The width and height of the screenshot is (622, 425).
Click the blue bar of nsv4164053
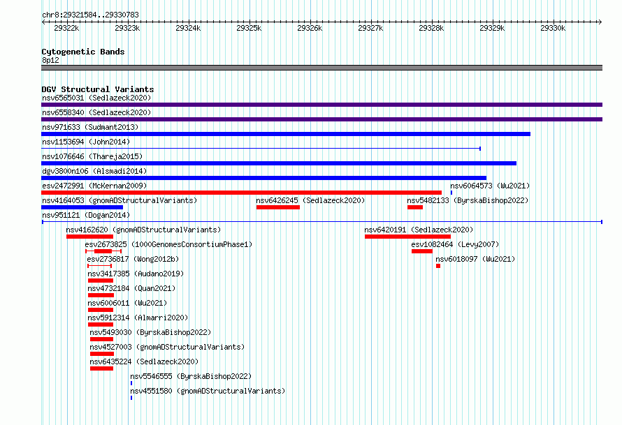pos(82,207)
